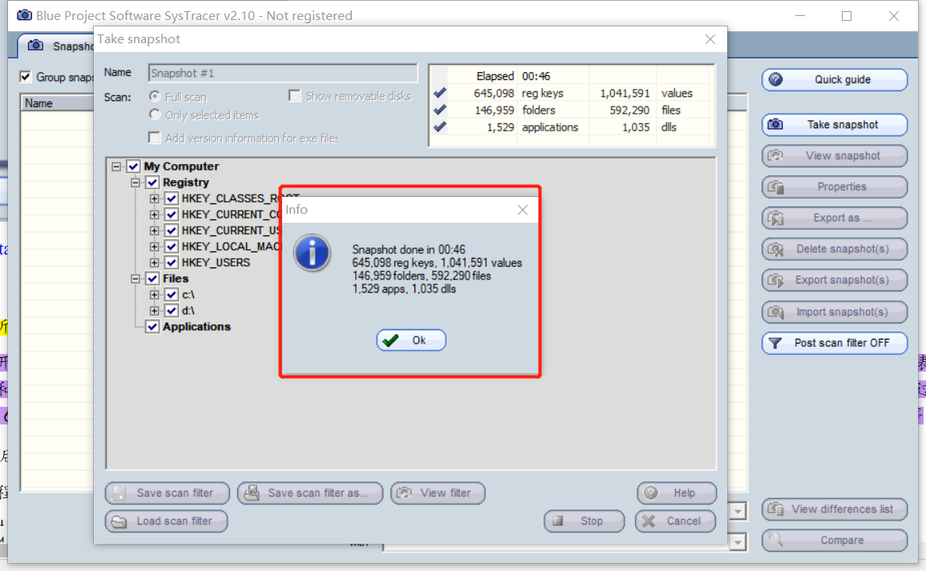Click the Help question mark icon
926x571 pixels.
point(651,493)
